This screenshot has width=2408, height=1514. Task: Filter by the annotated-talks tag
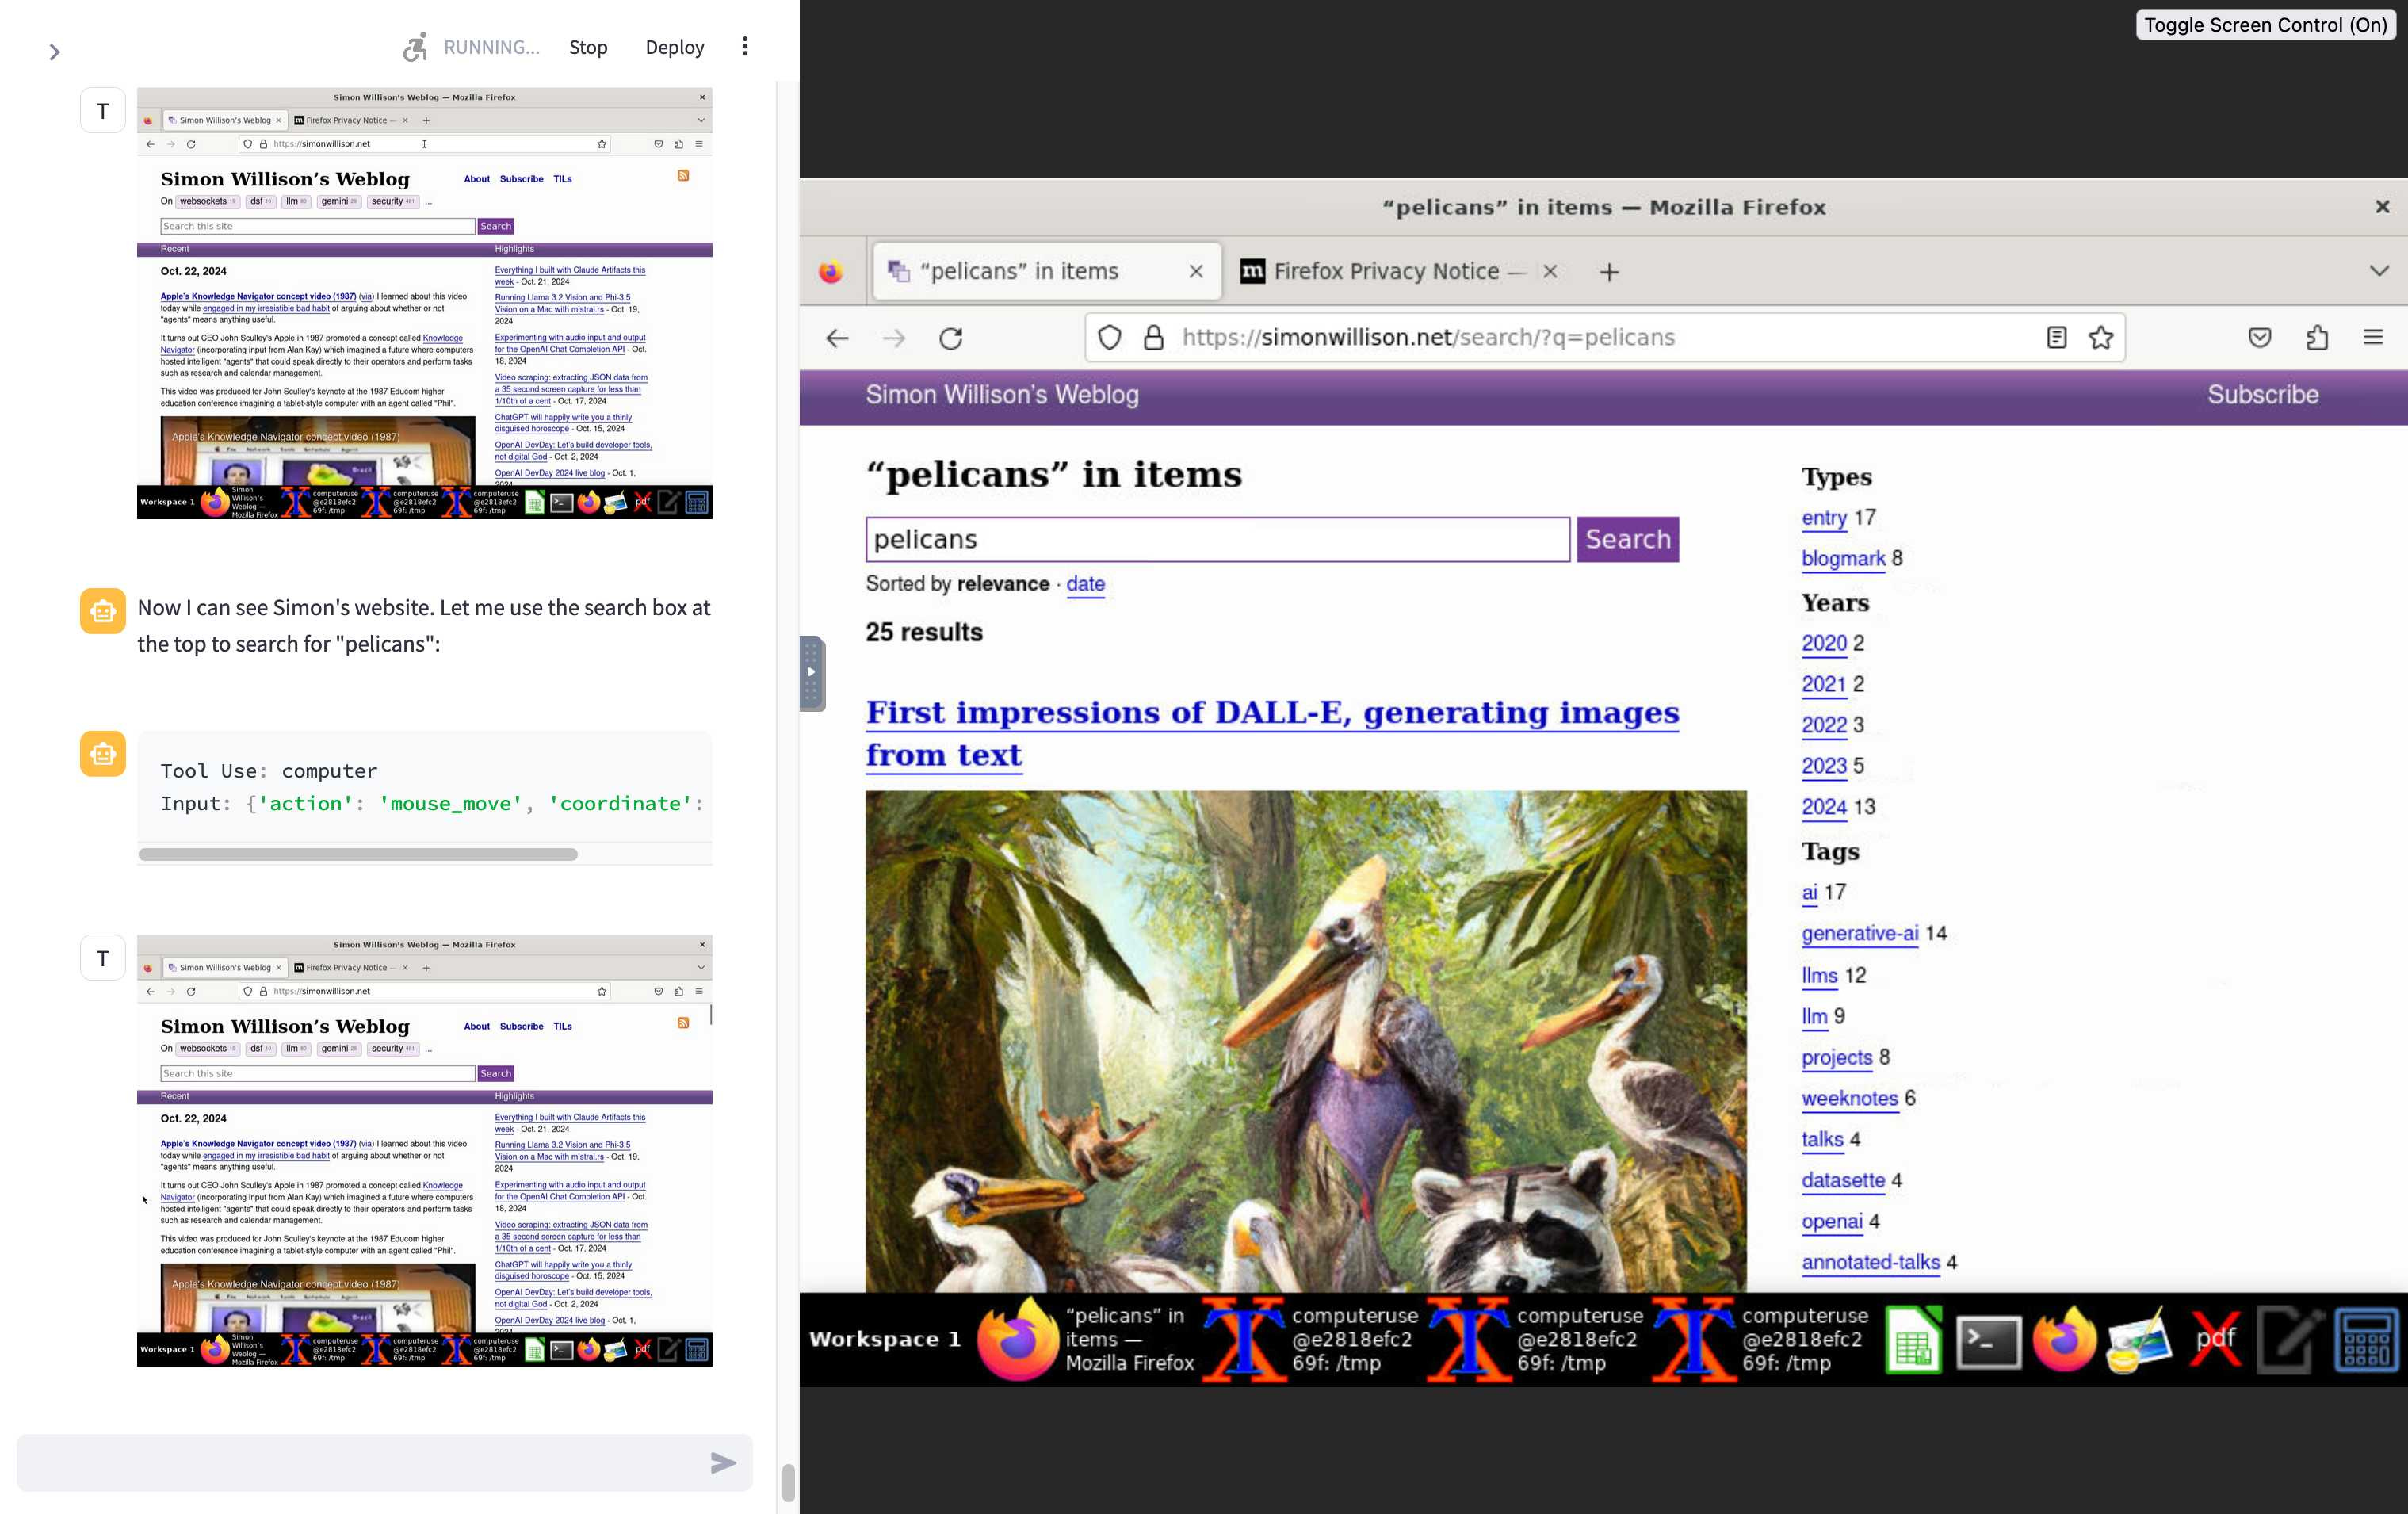[1870, 1262]
